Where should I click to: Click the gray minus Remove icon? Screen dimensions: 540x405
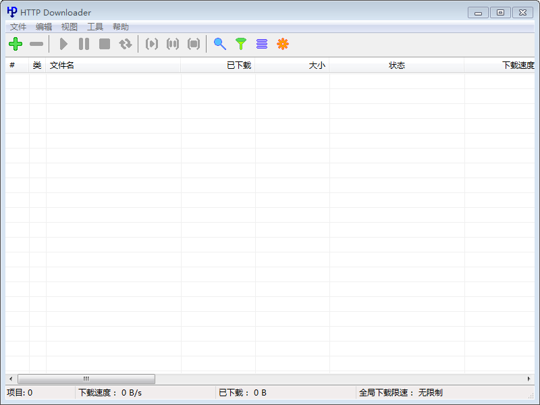click(x=36, y=44)
